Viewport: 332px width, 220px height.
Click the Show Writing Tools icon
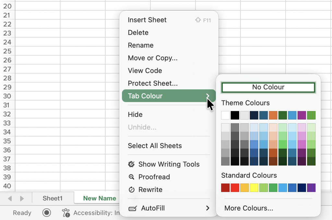point(131,164)
